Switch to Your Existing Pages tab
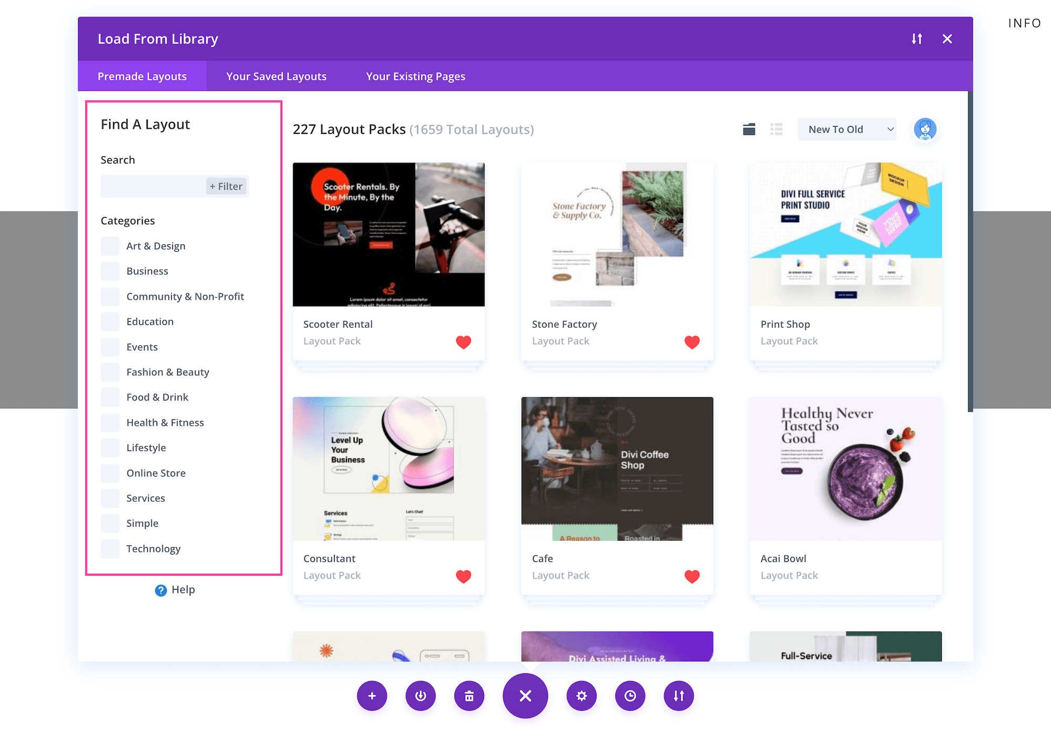Viewport: 1051px width, 730px height. [x=415, y=76]
